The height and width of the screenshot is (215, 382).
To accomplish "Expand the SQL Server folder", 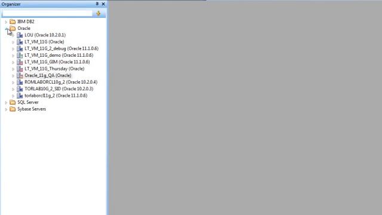I will point(6,103).
